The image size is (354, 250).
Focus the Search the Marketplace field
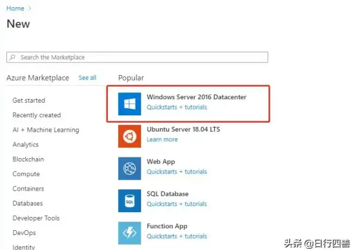pos(137,57)
